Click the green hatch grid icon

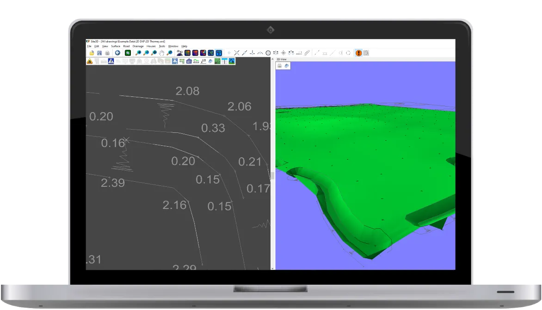[182, 61]
